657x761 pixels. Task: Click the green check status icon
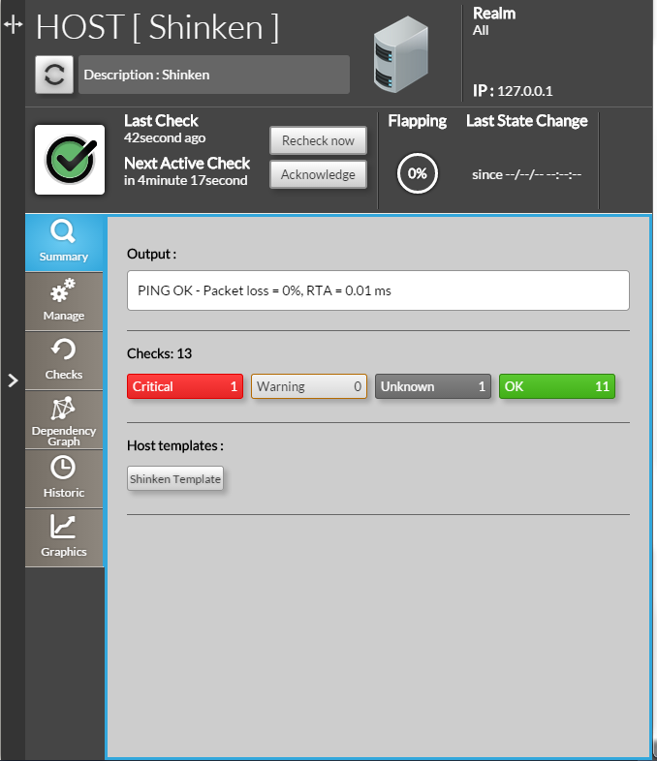(70, 160)
